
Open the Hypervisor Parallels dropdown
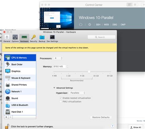tap(78, 93)
